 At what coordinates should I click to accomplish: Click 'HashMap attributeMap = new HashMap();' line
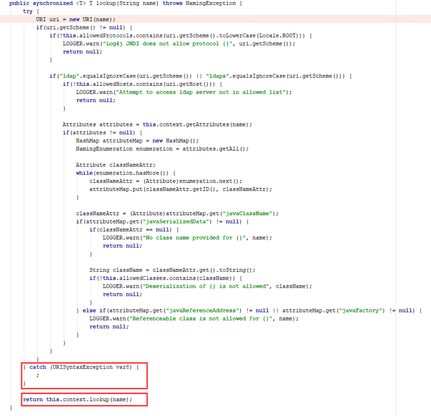tap(137, 141)
